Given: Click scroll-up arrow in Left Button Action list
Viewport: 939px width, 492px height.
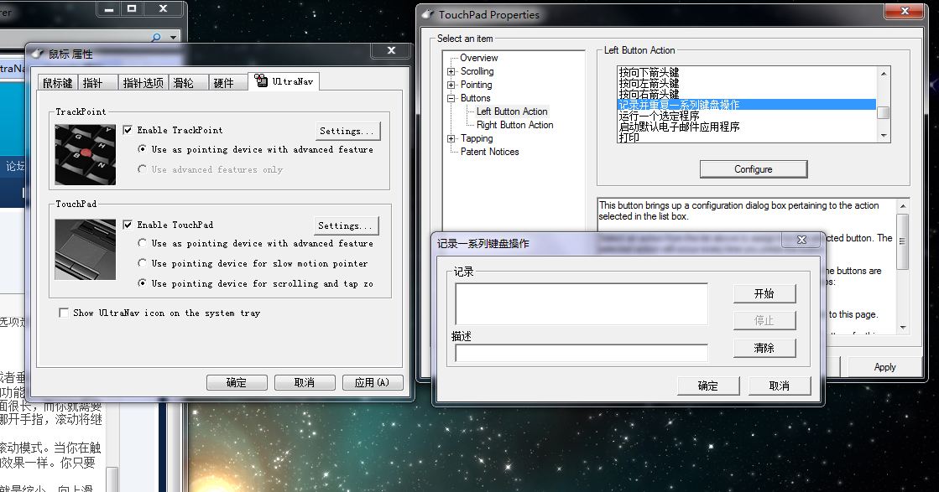Looking at the screenshot, I should tap(883, 74).
